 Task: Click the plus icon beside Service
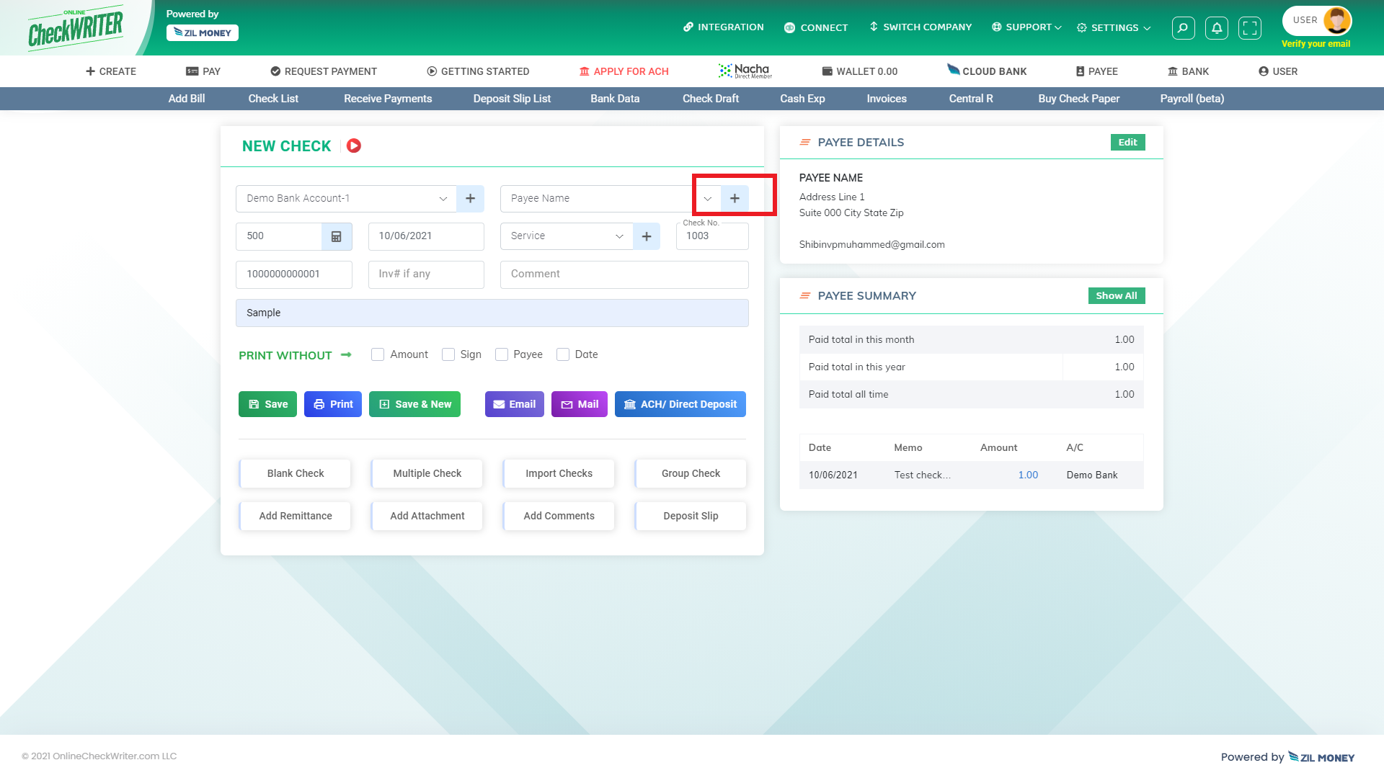point(647,236)
